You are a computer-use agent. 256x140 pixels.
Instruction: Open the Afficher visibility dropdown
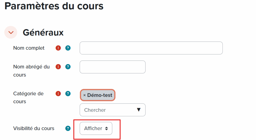(x=96, y=129)
